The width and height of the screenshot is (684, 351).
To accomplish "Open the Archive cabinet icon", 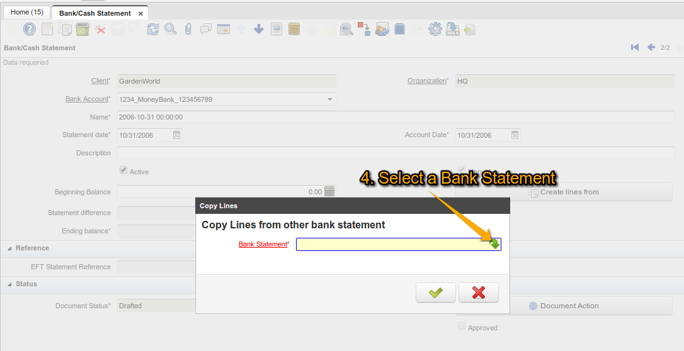I will (294, 29).
